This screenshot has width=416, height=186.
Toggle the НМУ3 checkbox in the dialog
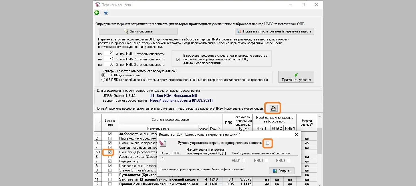coord(288,161)
